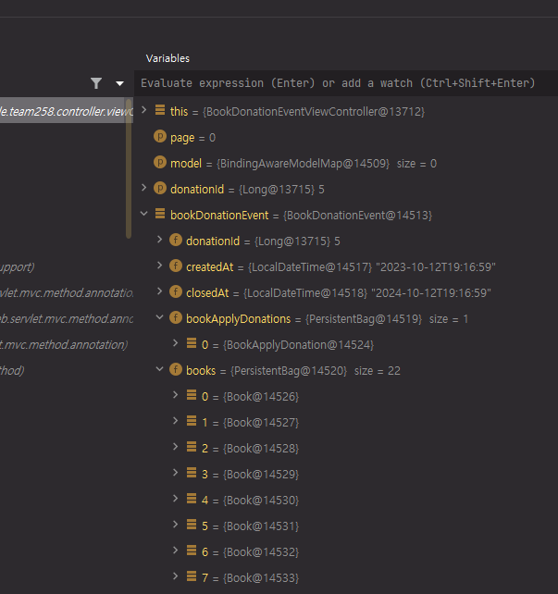Click the element icon of Book@14528
558x594 pixels.
pyautogui.click(x=192, y=447)
